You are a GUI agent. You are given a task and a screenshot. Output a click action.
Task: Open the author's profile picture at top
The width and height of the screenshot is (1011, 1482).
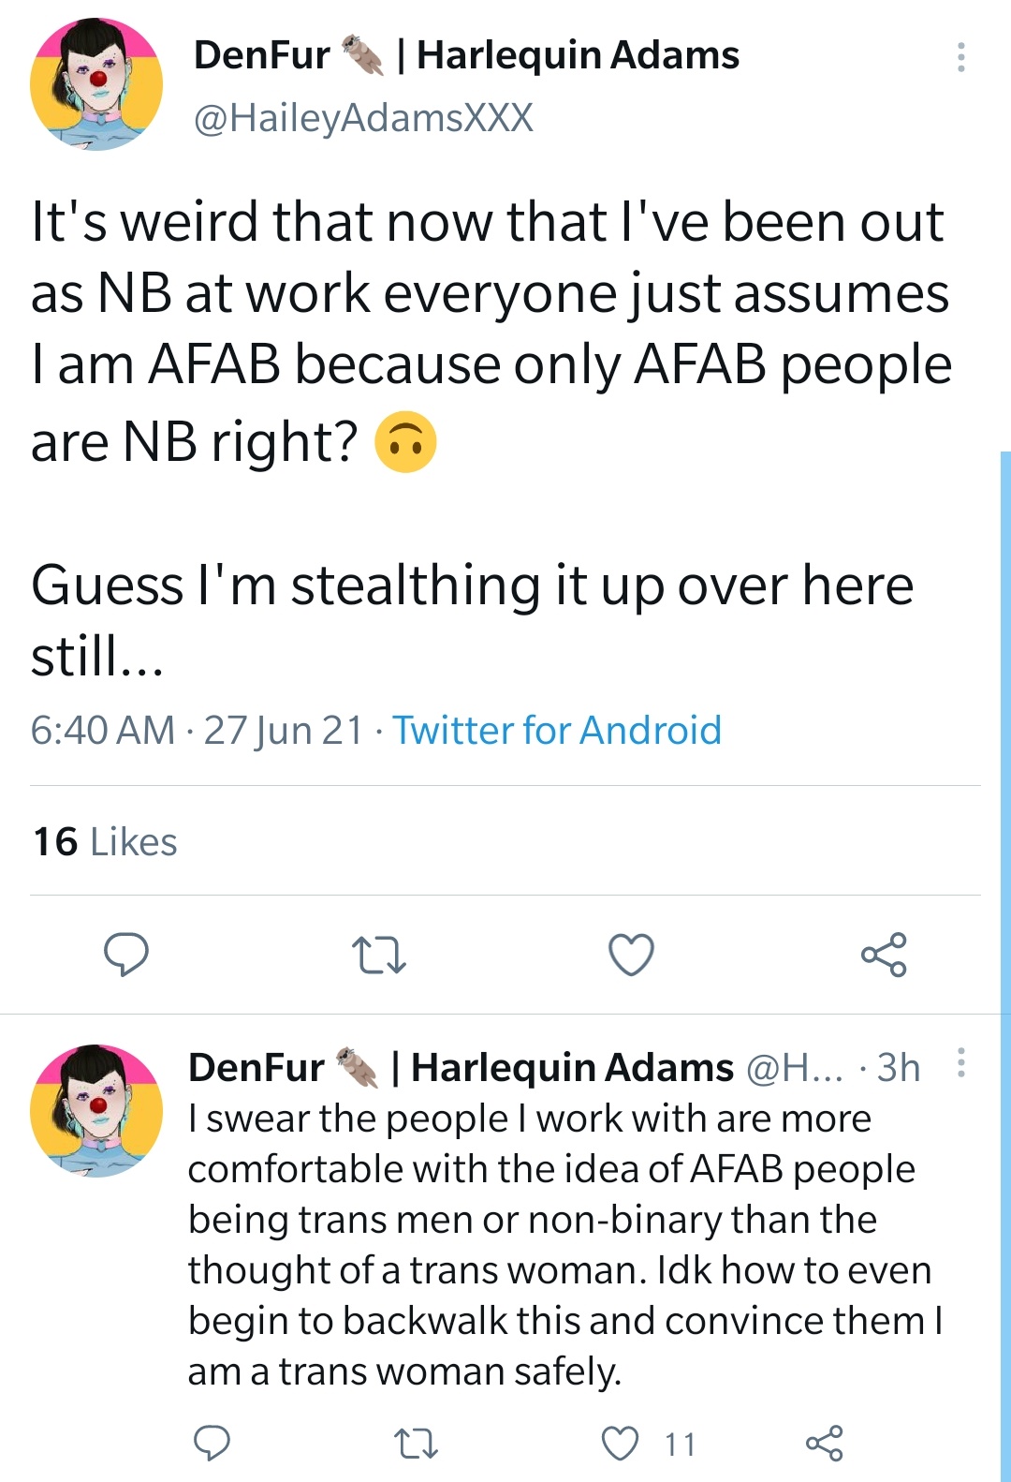tap(96, 84)
